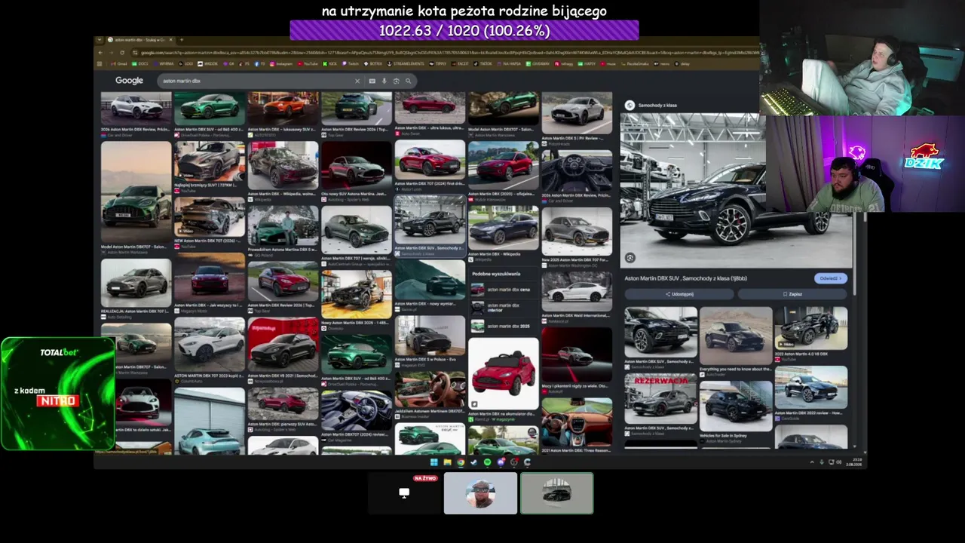Viewport: 965px width, 543px height.
Task: Select related search aston martin dbx interior
Action: pos(503,308)
